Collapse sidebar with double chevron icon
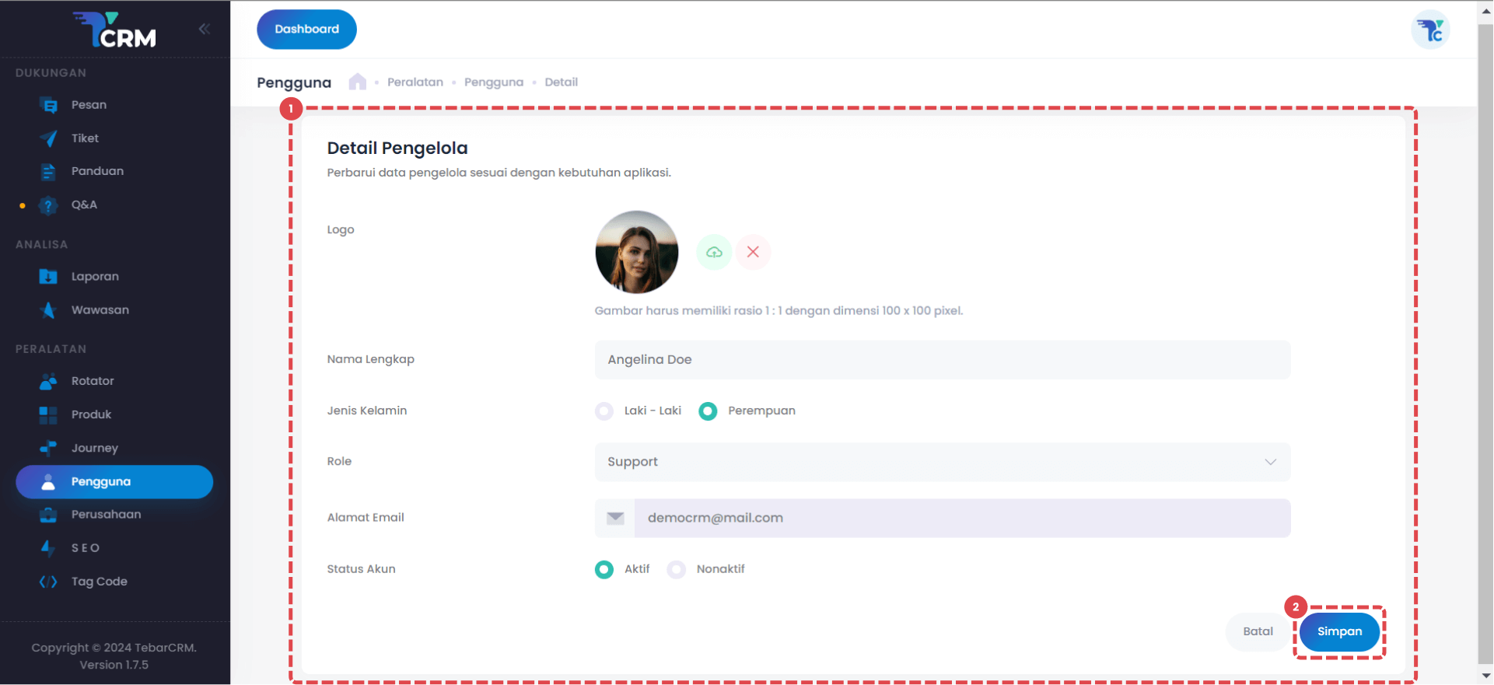 pos(204,30)
